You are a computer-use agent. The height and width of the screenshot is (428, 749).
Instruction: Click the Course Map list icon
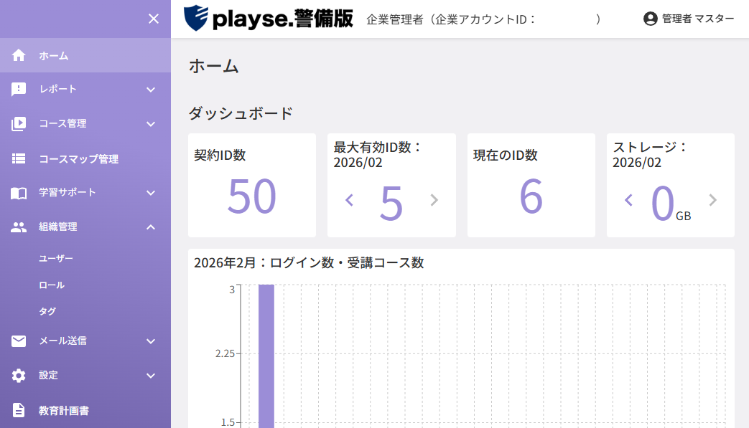click(19, 158)
